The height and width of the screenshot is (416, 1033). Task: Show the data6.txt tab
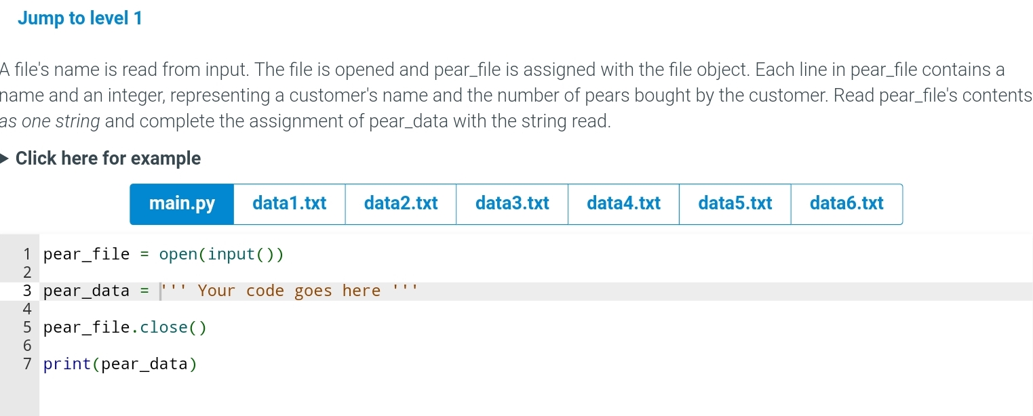[x=846, y=203]
